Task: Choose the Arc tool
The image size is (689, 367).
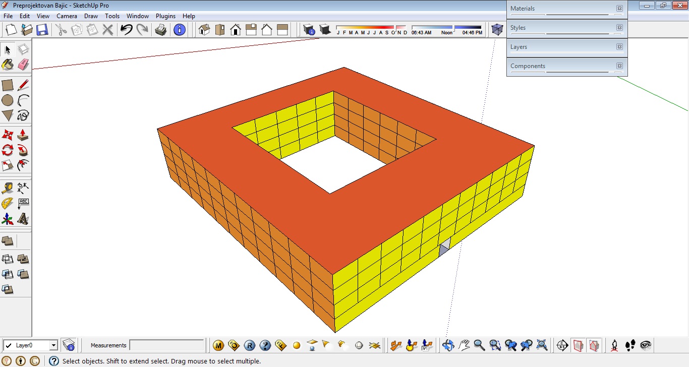Action: coord(23,100)
